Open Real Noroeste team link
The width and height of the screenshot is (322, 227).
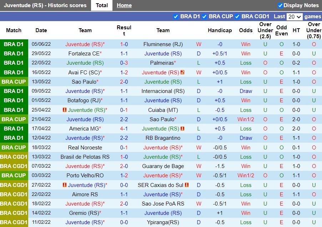pyautogui.click(x=85, y=148)
